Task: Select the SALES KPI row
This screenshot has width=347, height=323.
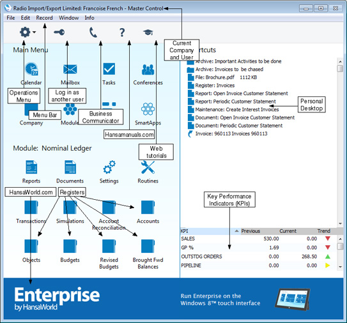Action: (x=258, y=239)
